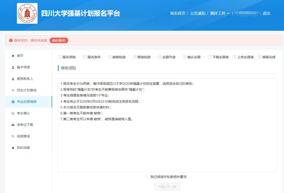Check the 我已阅读并知悉相关要求 checkbox

(x=148, y=177)
